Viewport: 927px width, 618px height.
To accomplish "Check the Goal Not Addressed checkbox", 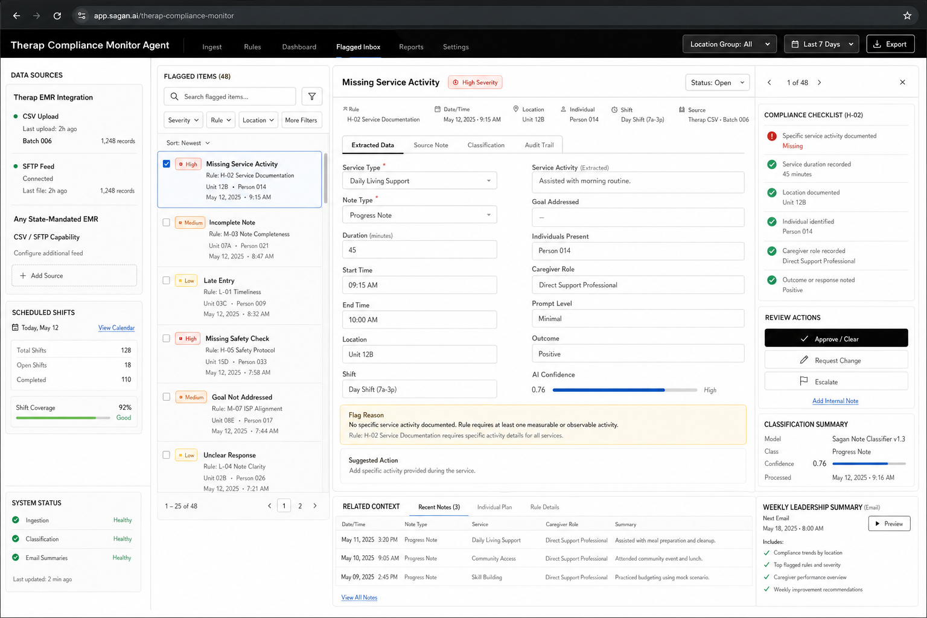I will [167, 397].
